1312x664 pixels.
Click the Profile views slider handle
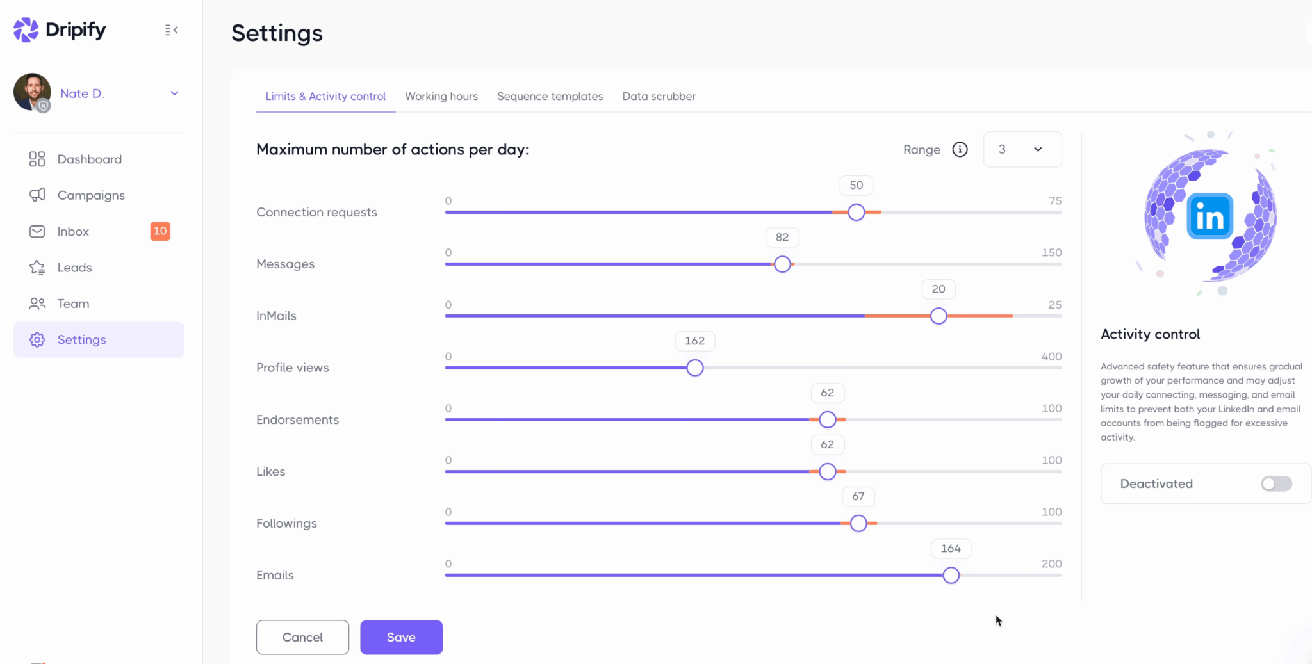[695, 368]
